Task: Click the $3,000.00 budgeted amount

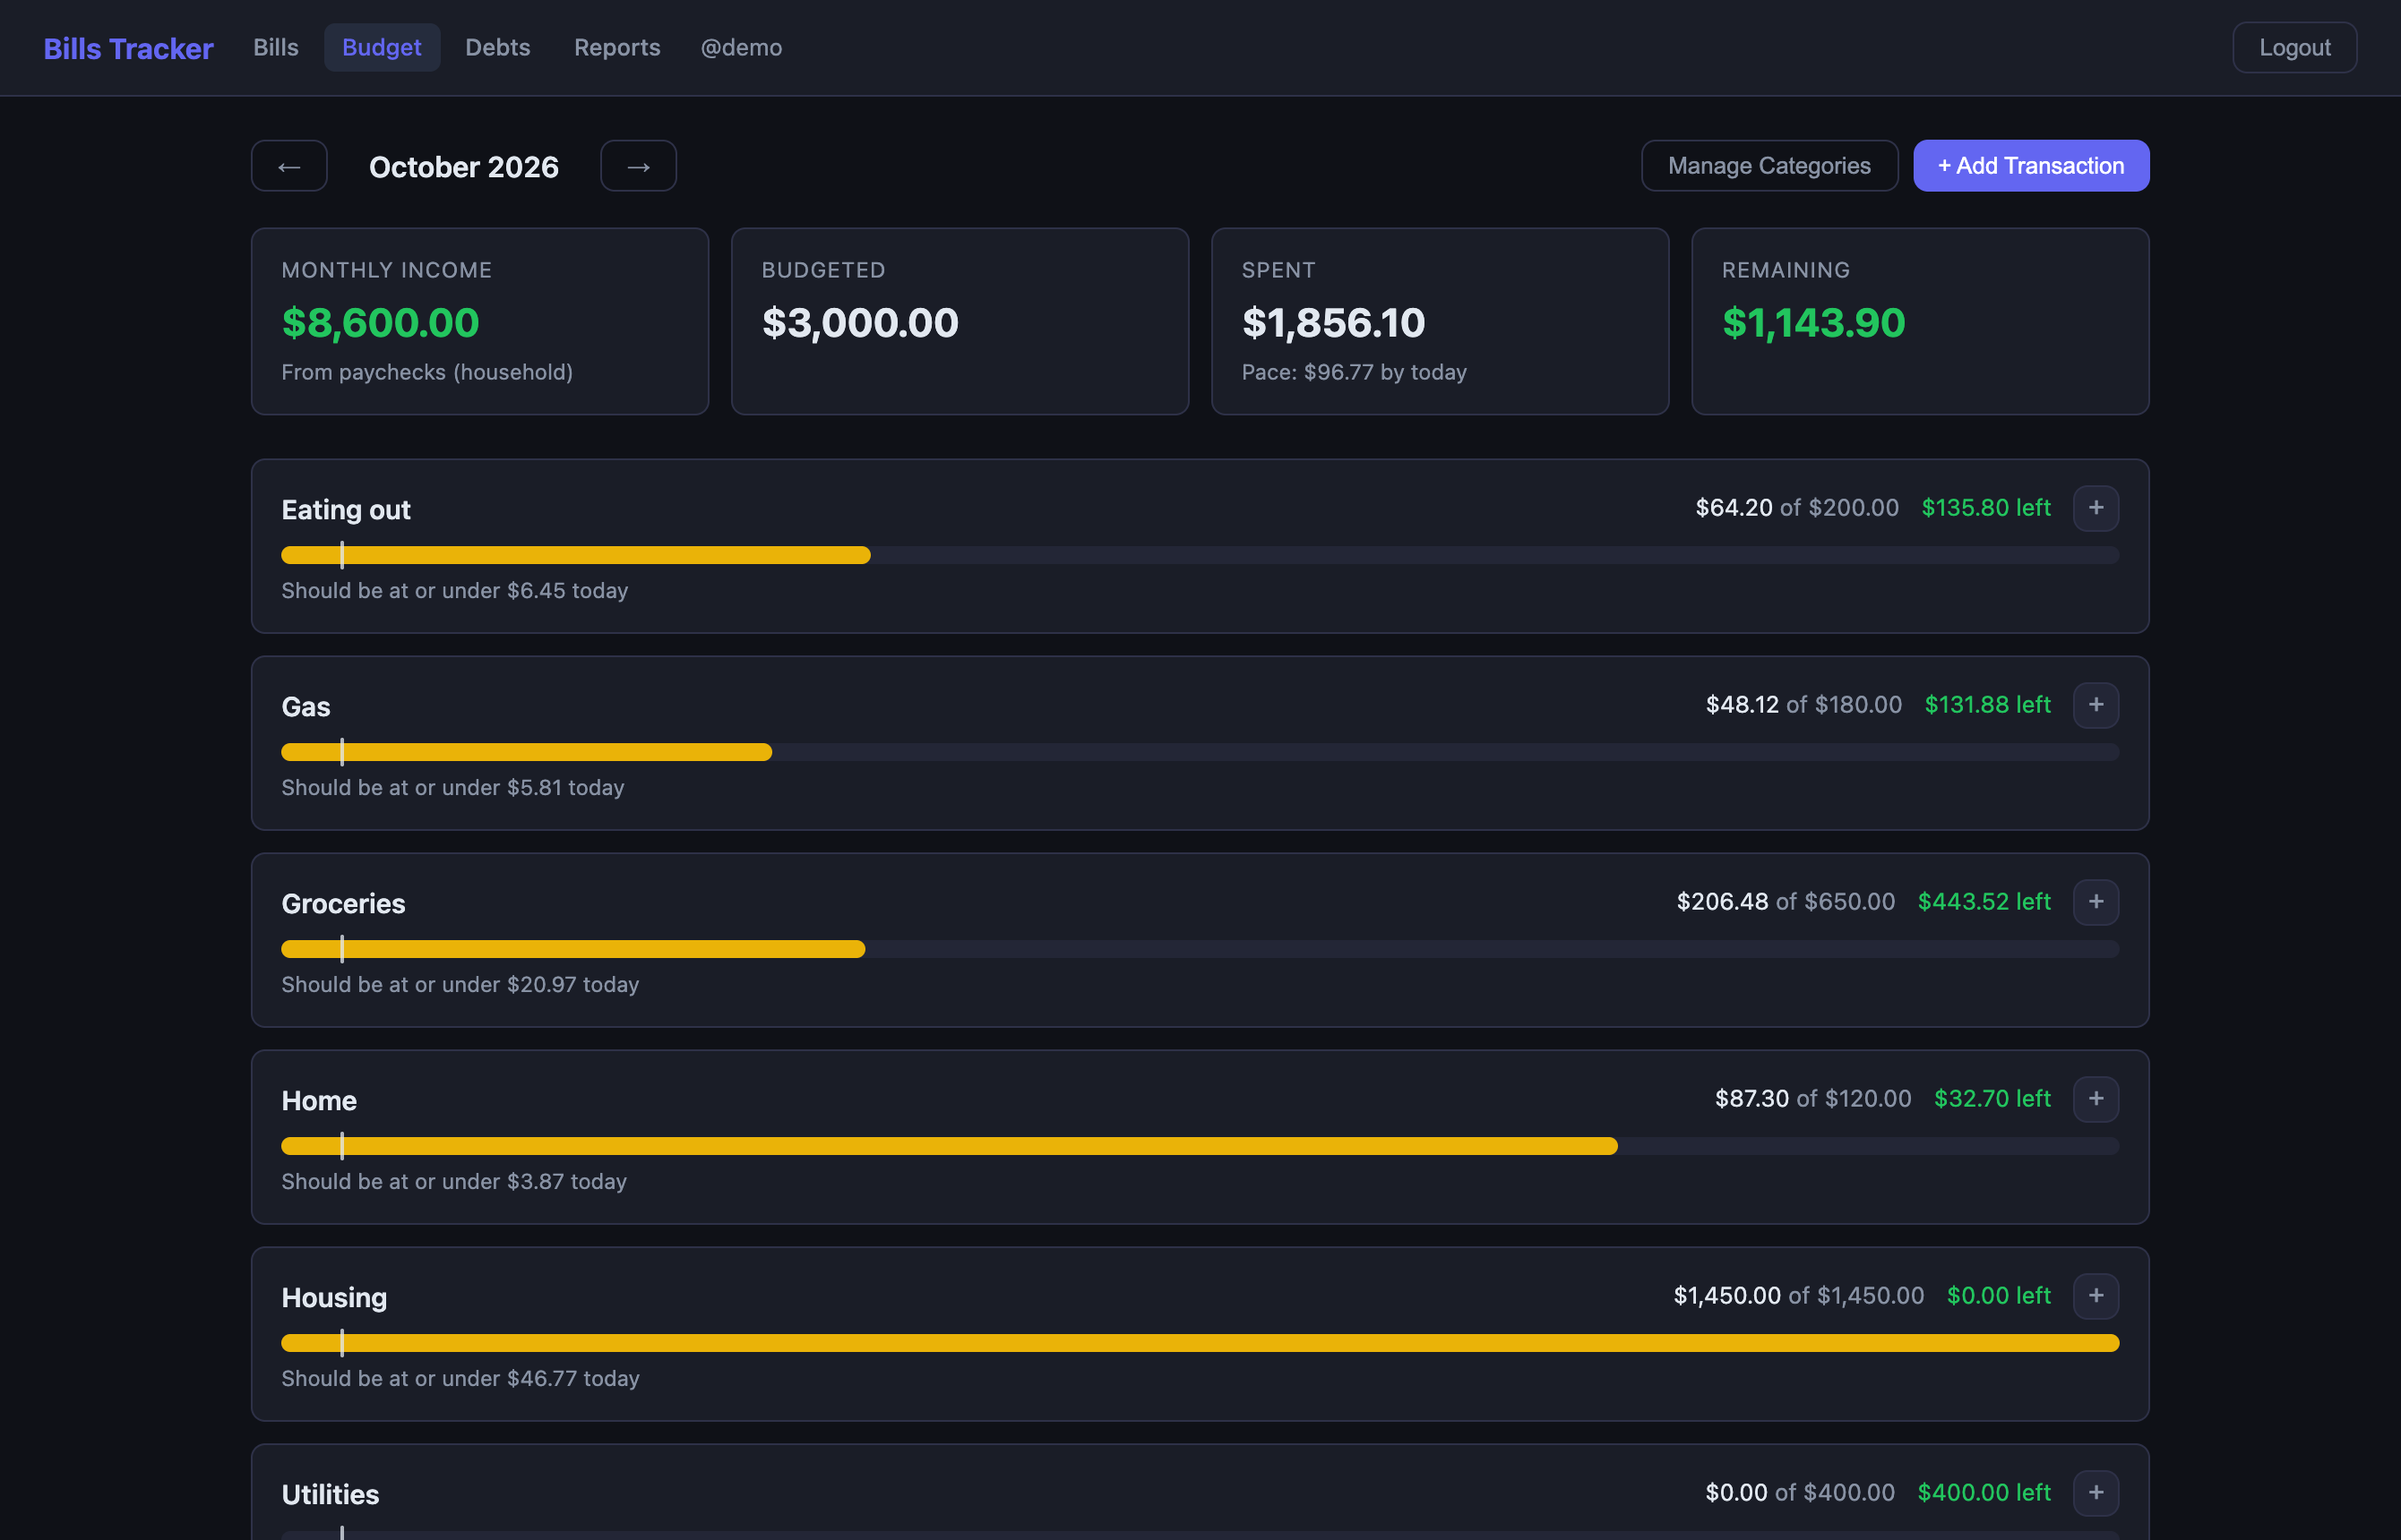Action: click(860, 323)
